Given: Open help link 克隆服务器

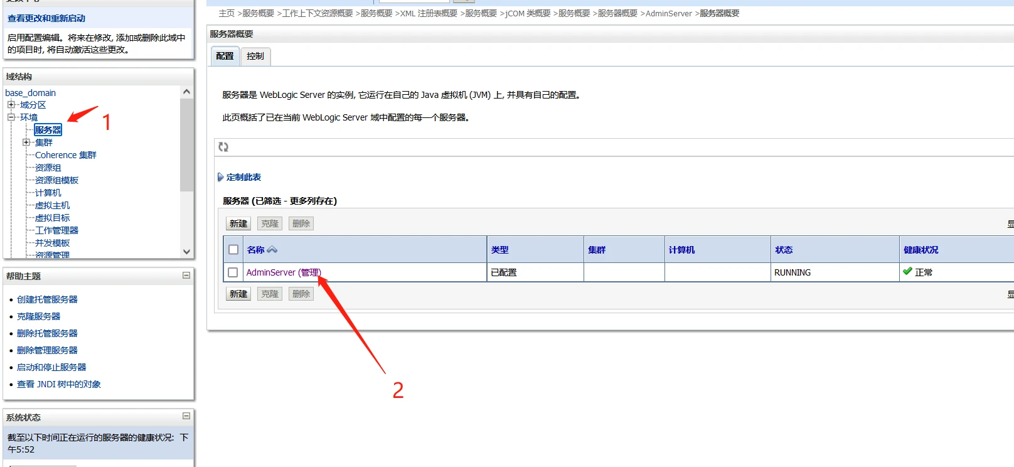Looking at the screenshot, I should pyautogui.click(x=39, y=316).
